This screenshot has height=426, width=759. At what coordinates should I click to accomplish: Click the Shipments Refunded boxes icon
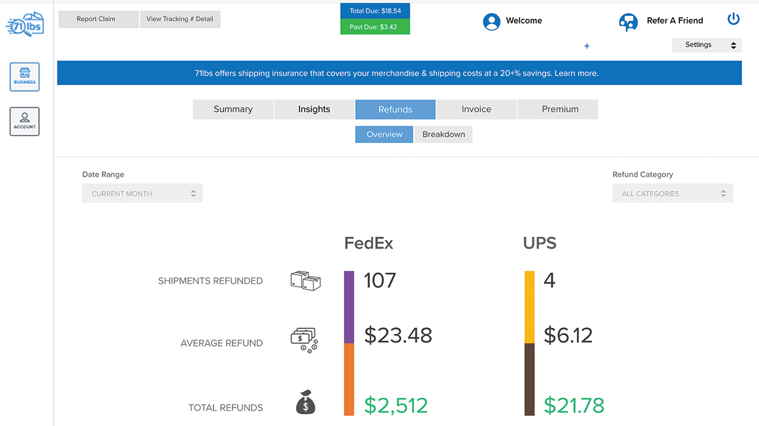pyautogui.click(x=305, y=280)
